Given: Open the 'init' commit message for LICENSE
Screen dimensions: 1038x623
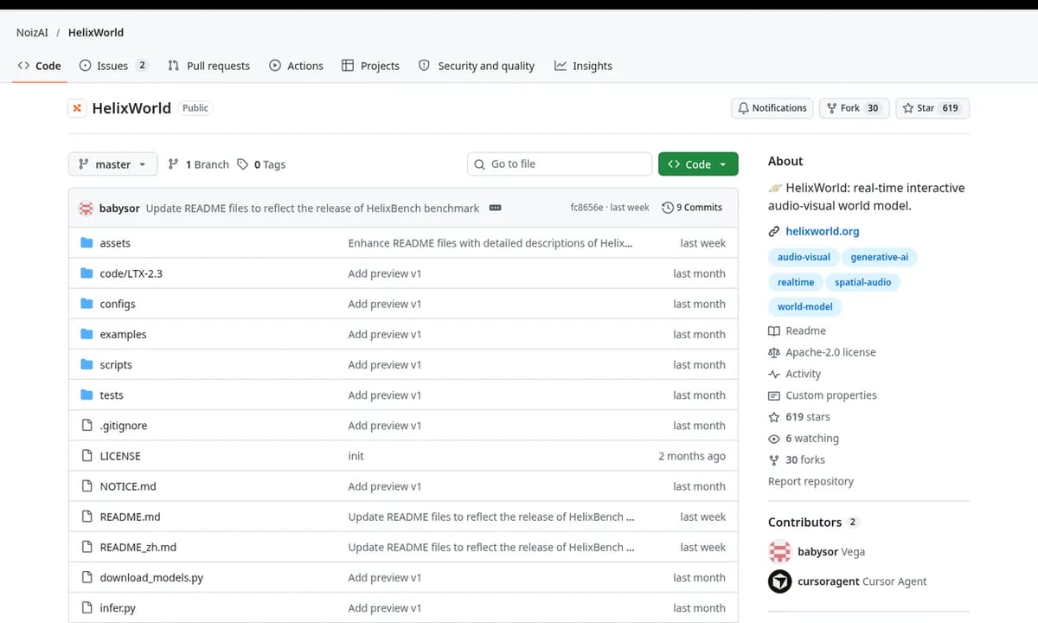Looking at the screenshot, I should 356,456.
